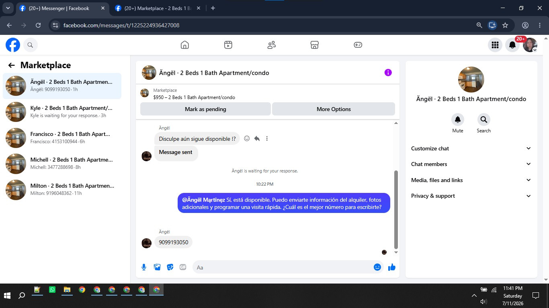The width and height of the screenshot is (549, 308).
Task: Open Windows Start menu
Action: click(x=7, y=296)
